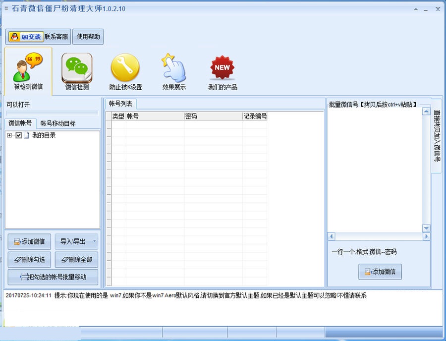Click the title bar up-arrow button
446x341 pixels.
tap(416, 9)
